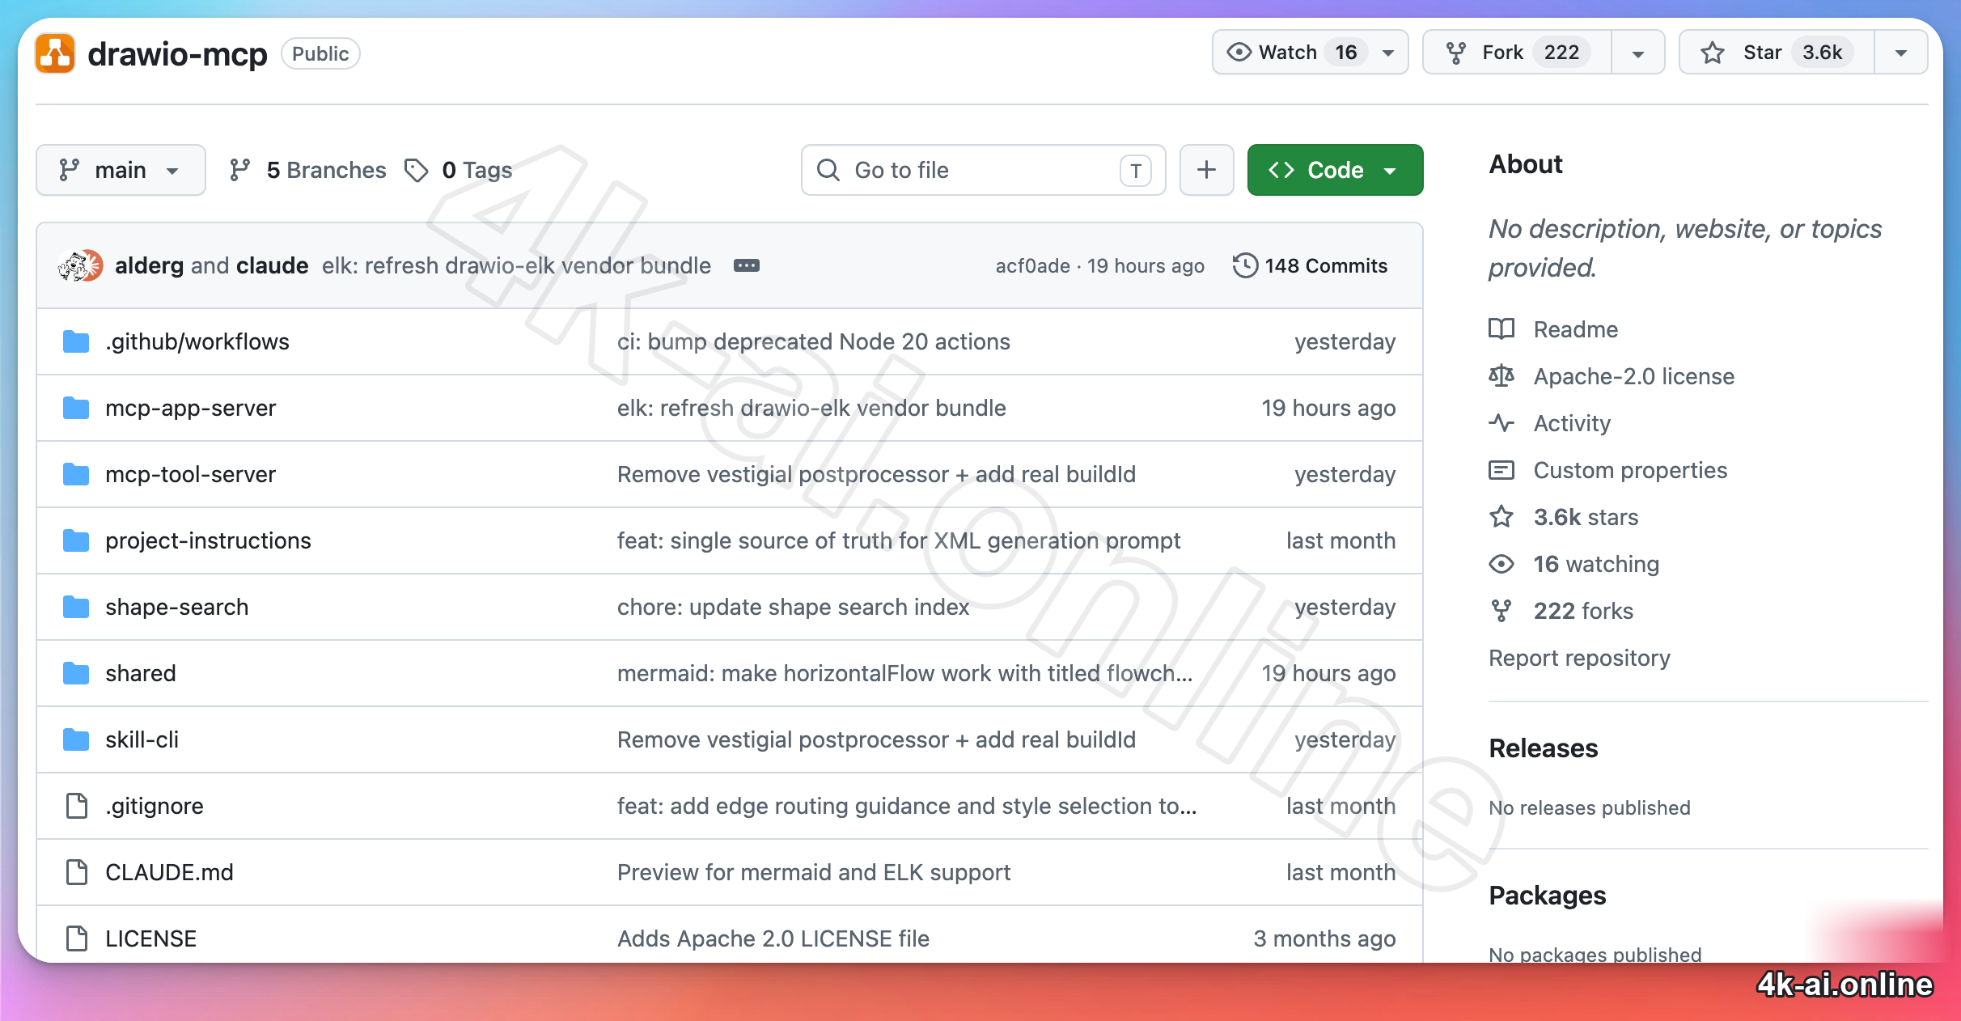Open the skill-cli folder
The image size is (1961, 1021).
pos(142,739)
